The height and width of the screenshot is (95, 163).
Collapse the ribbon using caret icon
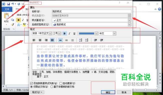tap(155, 9)
